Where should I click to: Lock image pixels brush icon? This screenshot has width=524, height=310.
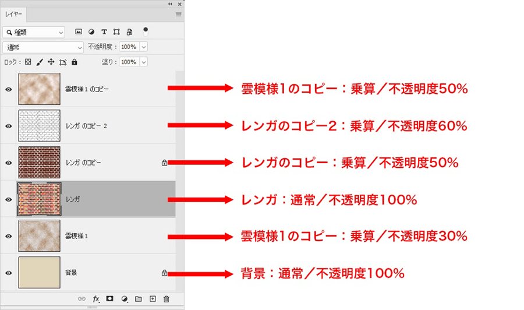click(40, 62)
